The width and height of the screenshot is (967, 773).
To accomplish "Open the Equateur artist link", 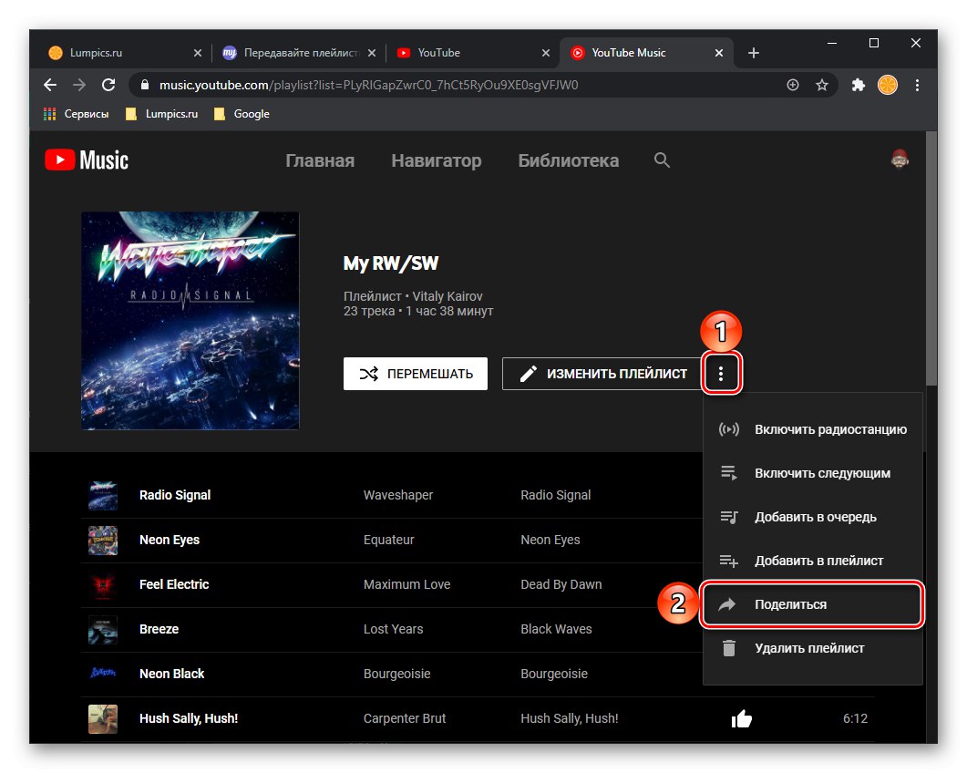I will [389, 540].
